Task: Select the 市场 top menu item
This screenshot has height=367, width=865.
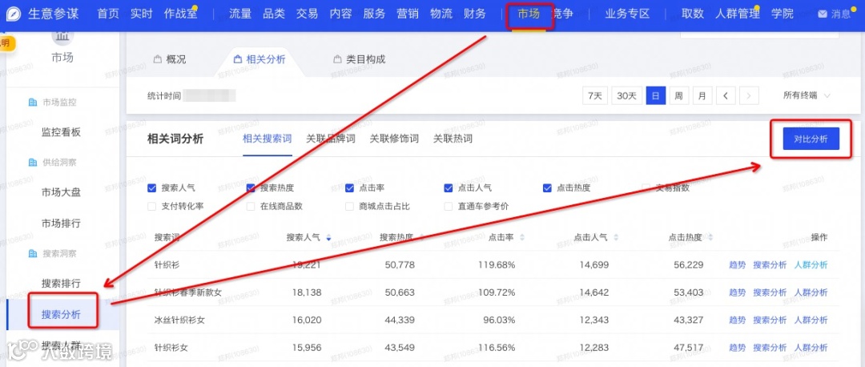Action: click(529, 14)
